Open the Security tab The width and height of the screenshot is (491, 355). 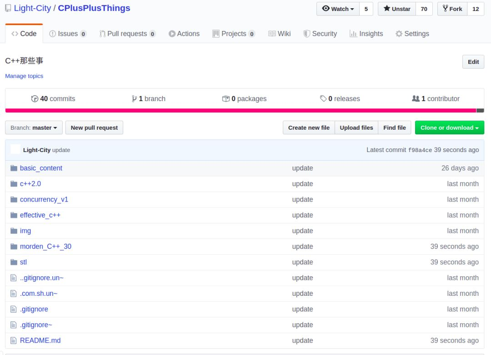(321, 34)
